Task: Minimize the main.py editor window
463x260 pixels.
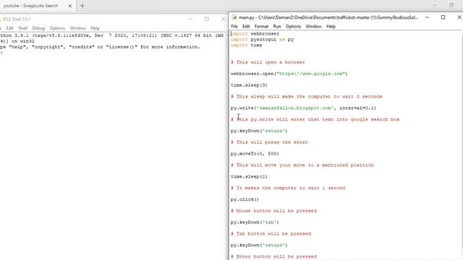Action: click(x=427, y=17)
